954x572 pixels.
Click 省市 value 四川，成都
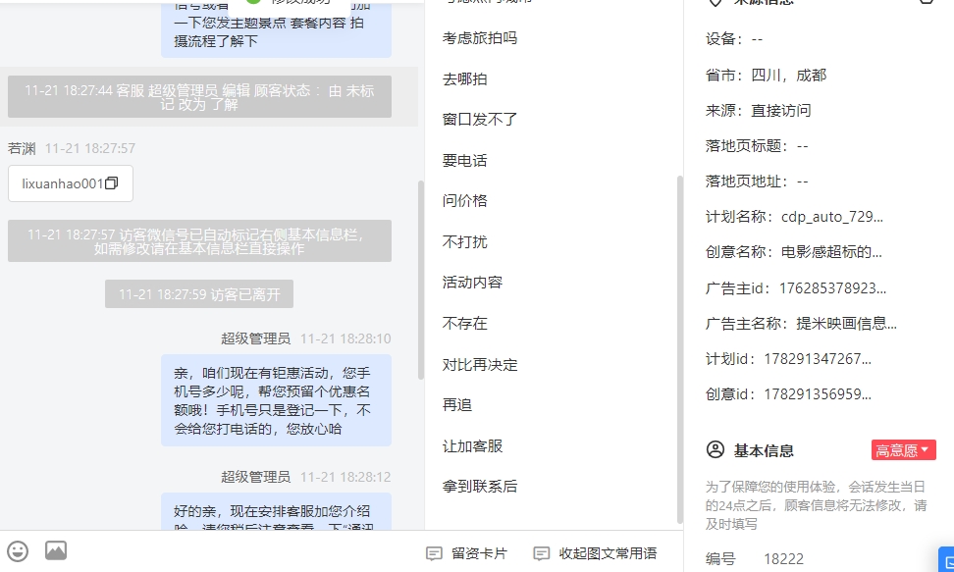[x=788, y=75]
